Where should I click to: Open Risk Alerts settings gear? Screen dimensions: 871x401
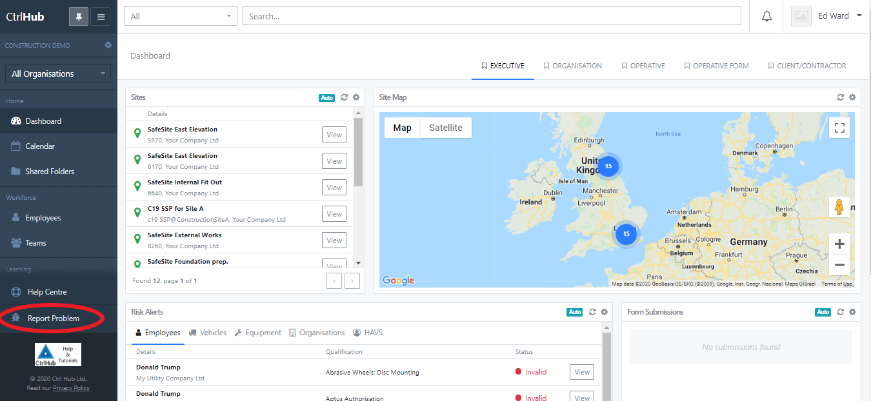tap(605, 312)
